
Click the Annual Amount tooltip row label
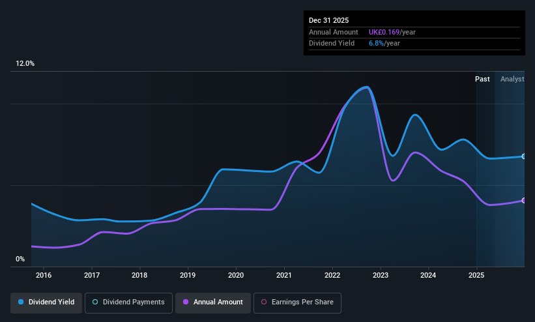[334, 32]
